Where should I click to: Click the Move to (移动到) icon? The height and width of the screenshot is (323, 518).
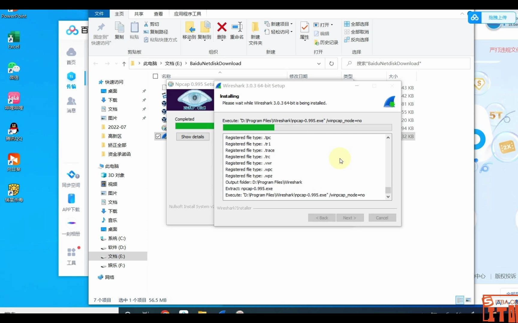[190, 28]
